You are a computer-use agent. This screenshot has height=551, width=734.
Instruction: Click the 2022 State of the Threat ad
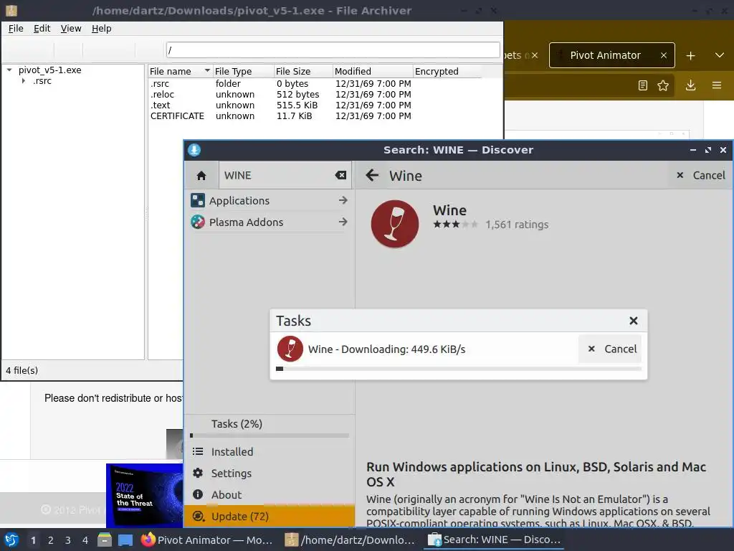tap(145, 496)
